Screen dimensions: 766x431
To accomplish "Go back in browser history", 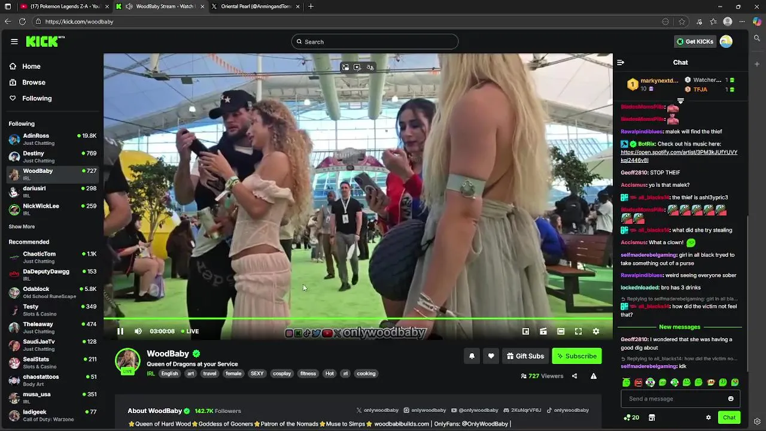I will coord(7,22).
